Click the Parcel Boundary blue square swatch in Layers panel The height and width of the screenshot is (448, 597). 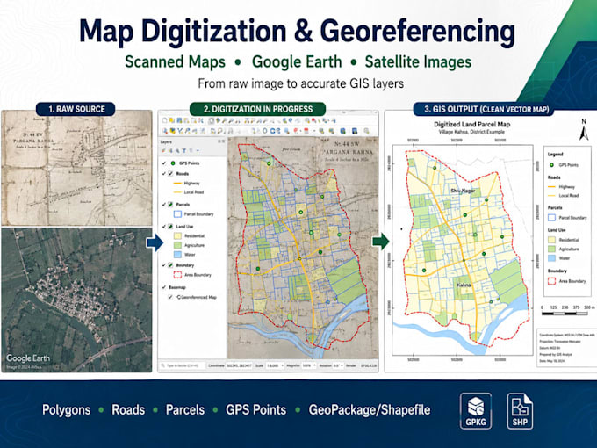click(178, 214)
